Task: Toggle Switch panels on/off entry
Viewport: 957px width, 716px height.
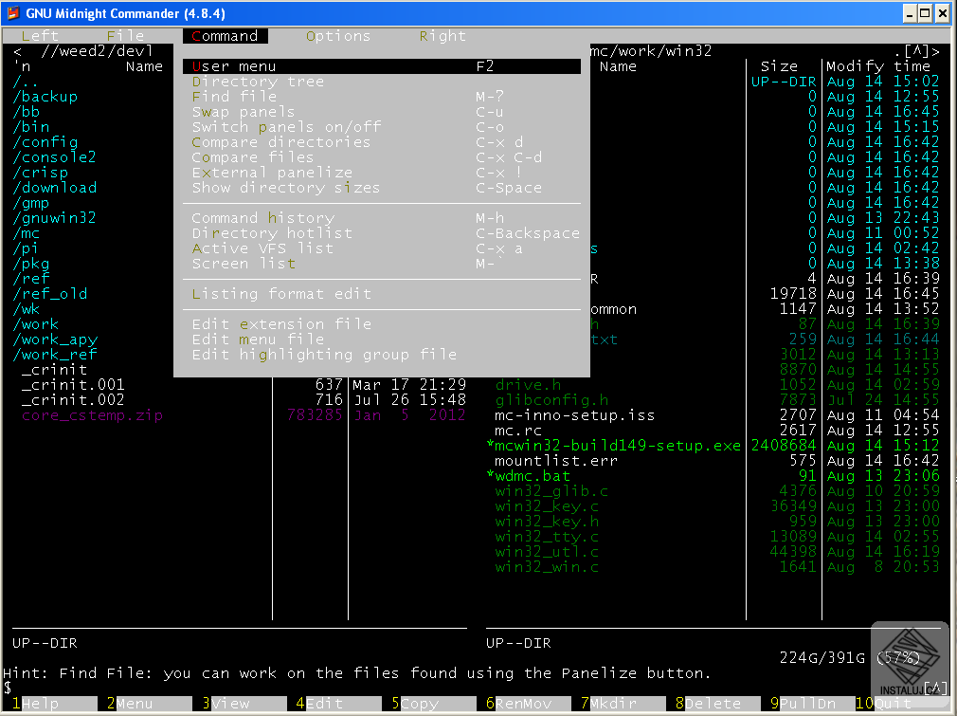Action: (286, 127)
